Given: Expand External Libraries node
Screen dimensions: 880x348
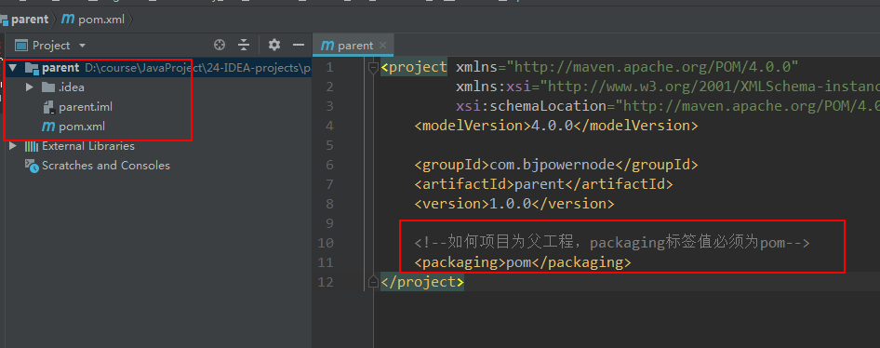Looking at the screenshot, I should click(13, 146).
